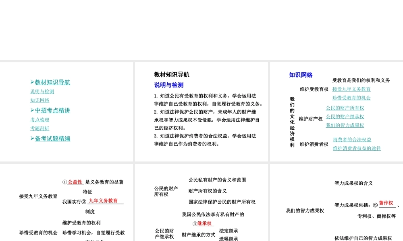Image resolution: width=403 pixels, height=241 pixels.
Task: Click the 我们的智力成果权 link
Action: [345, 125]
